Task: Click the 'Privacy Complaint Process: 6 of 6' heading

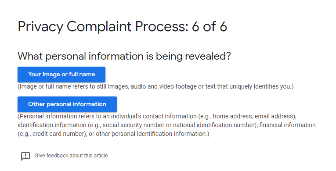Action: click(x=123, y=27)
